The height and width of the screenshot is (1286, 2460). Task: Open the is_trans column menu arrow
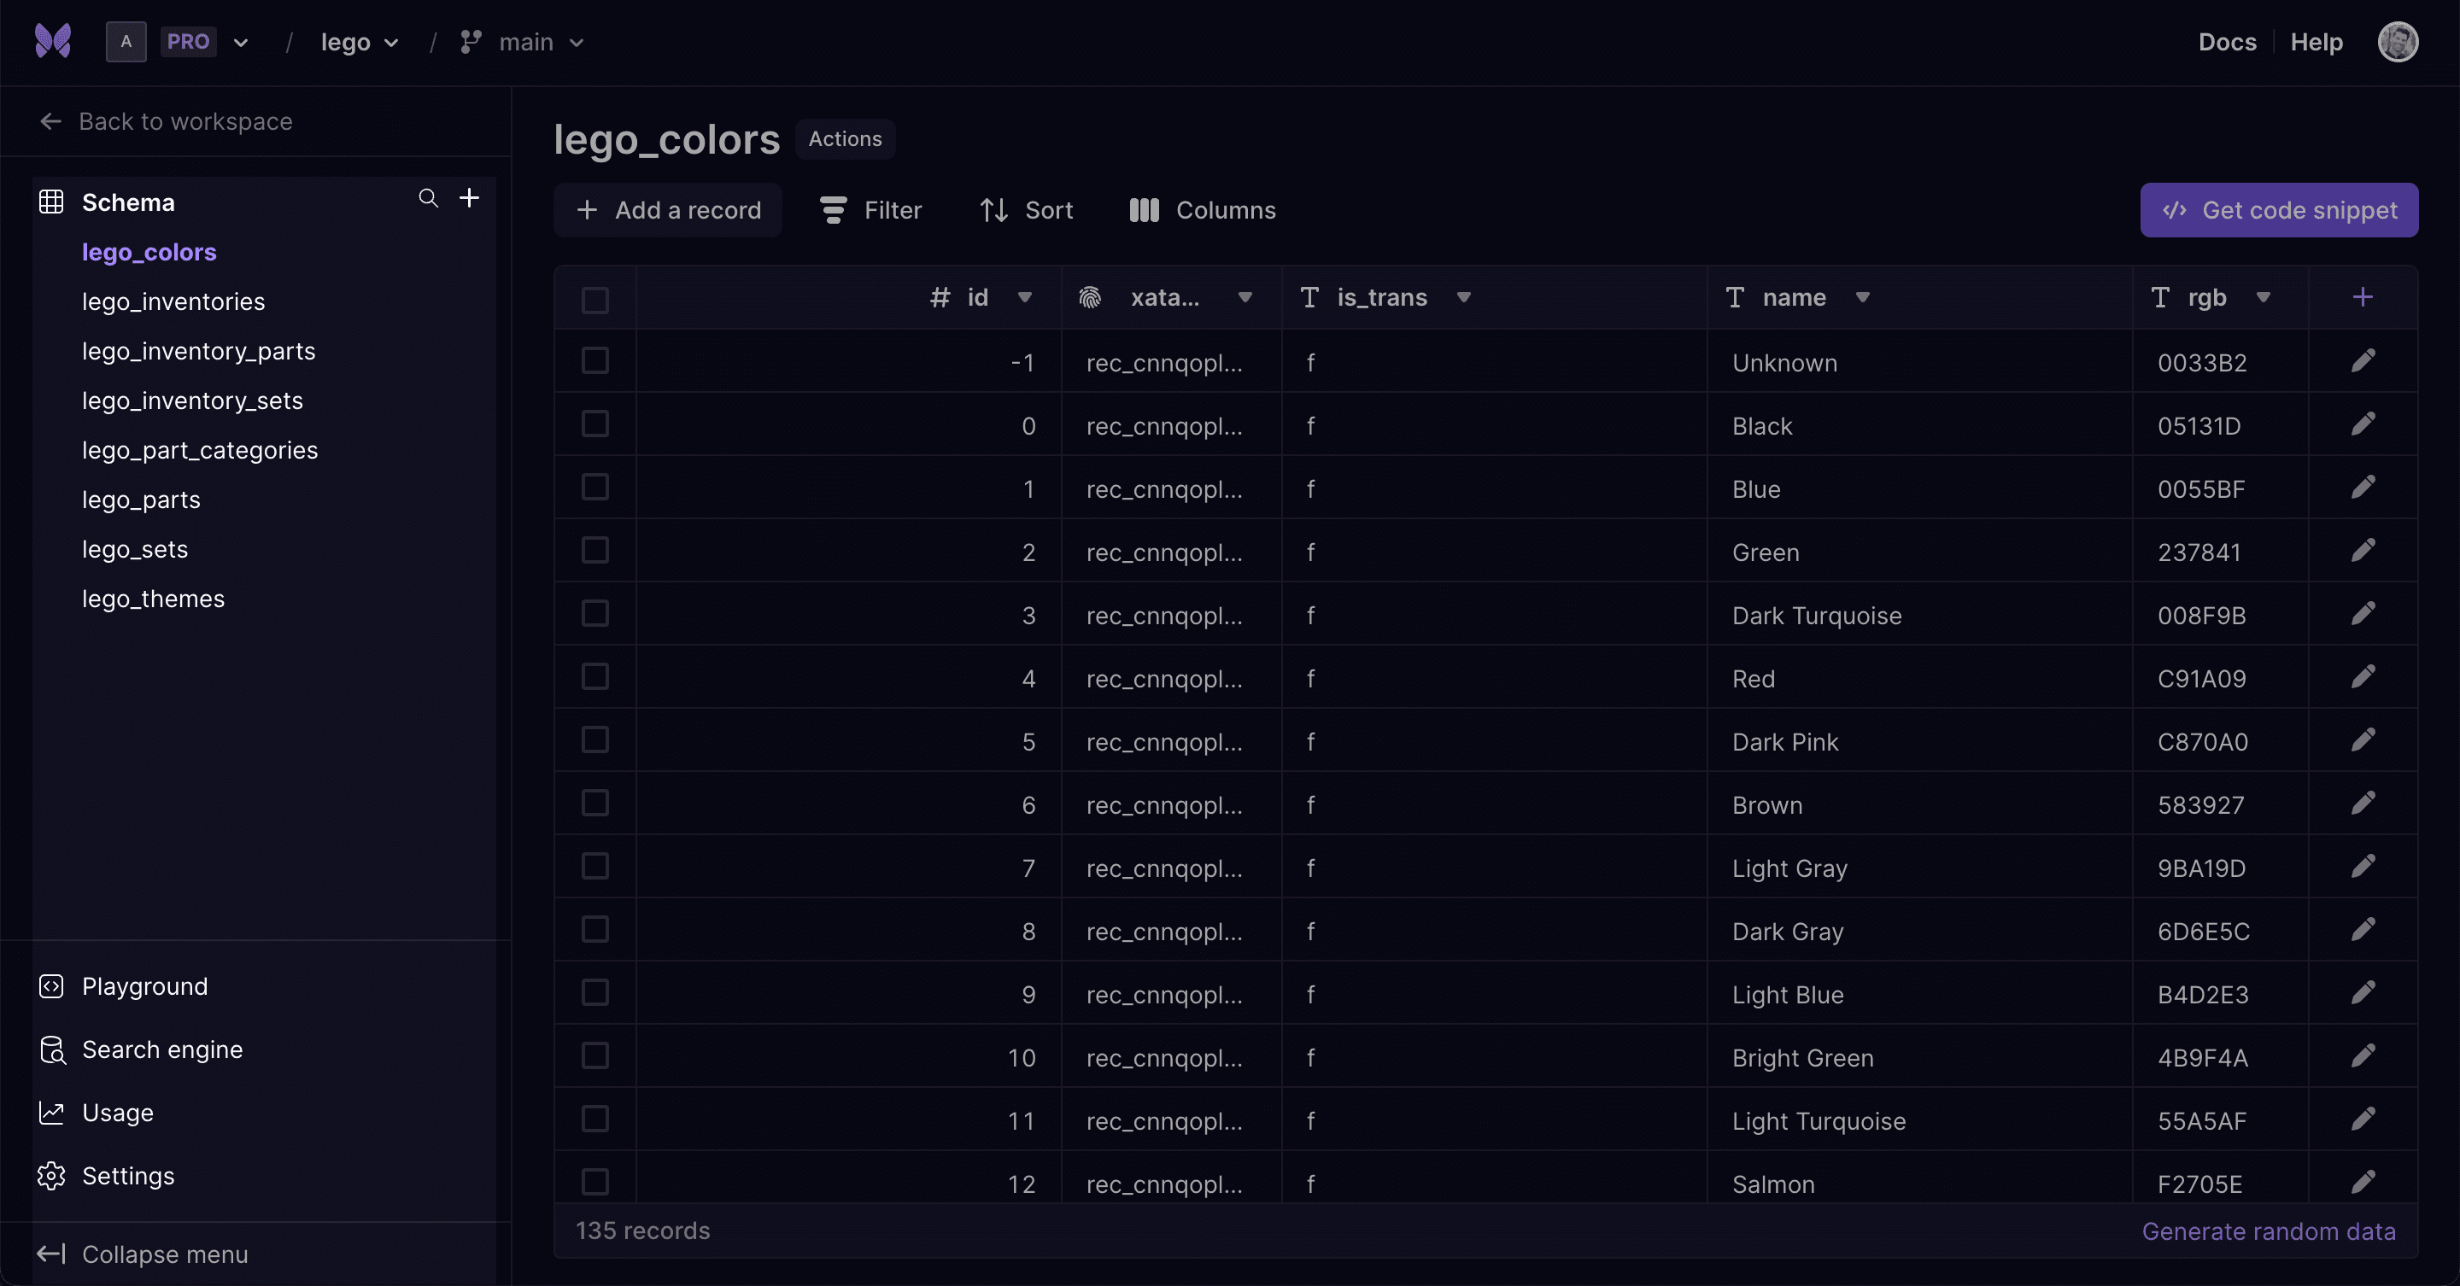[x=1463, y=297]
